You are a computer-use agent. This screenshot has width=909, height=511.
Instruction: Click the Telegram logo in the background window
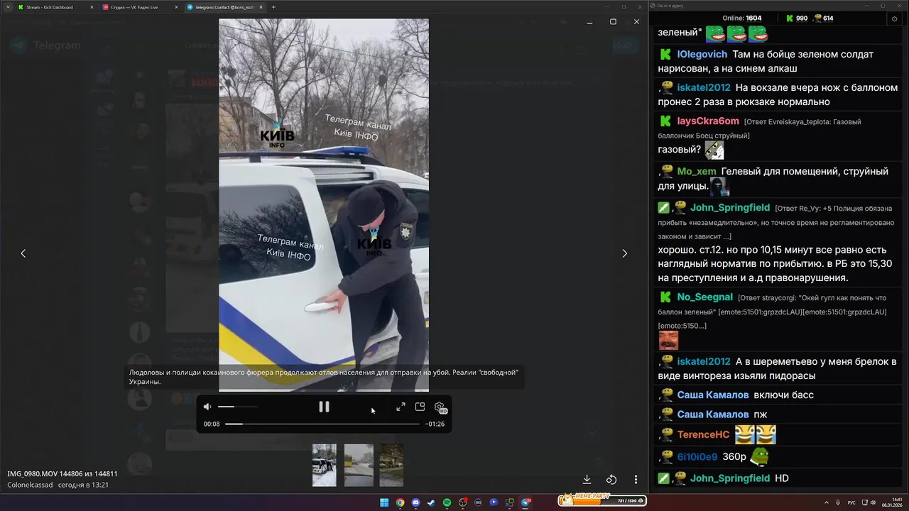(x=20, y=45)
